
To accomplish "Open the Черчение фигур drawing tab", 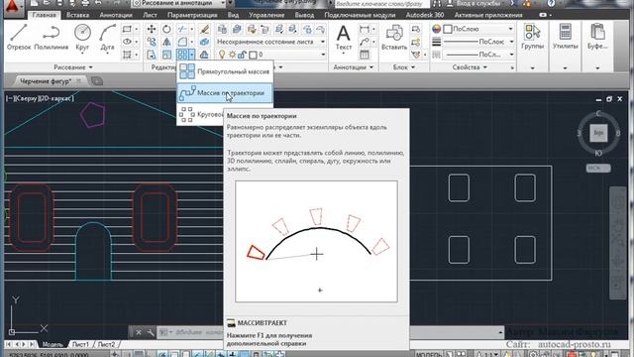I will pos(46,81).
